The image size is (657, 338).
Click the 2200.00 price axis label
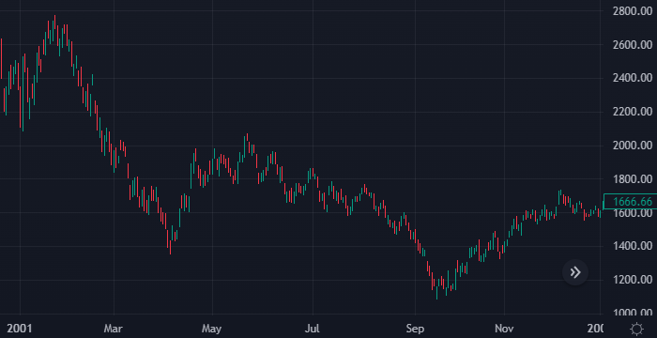[x=633, y=112]
